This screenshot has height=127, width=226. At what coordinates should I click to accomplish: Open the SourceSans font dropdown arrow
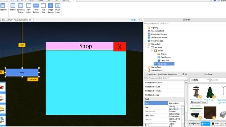pyautogui.click(x=183, y=103)
